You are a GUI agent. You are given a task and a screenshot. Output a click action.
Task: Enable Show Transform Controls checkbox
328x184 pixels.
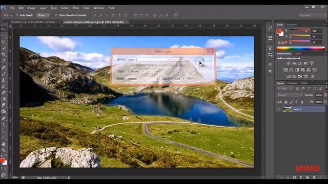click(56, 15)
